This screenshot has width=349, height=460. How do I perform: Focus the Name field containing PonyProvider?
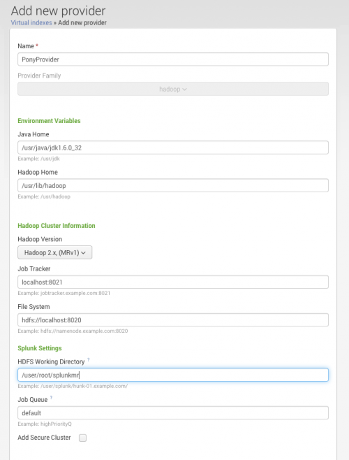[173, 59]
